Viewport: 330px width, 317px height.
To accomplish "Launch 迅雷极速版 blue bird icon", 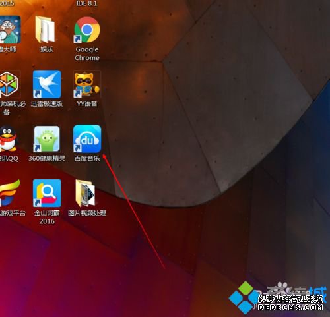I will [47, 84].
